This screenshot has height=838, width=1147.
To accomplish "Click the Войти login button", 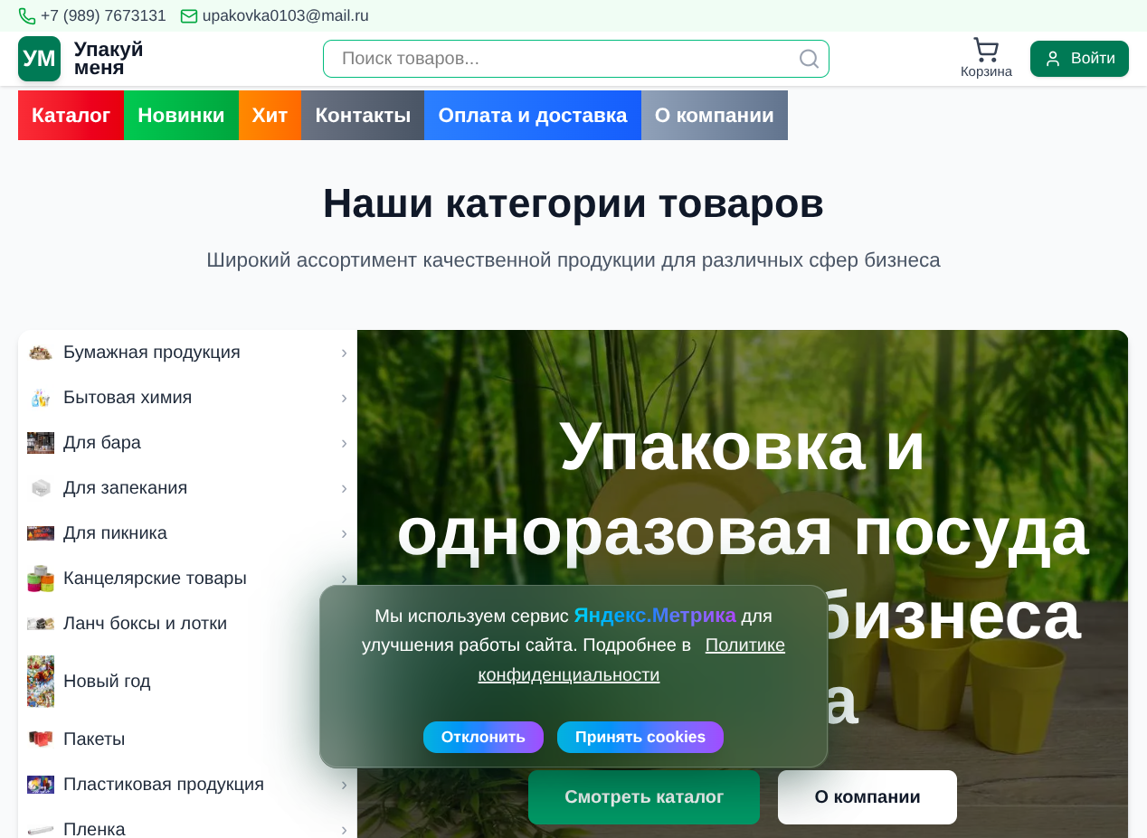I will (1079, 59).
